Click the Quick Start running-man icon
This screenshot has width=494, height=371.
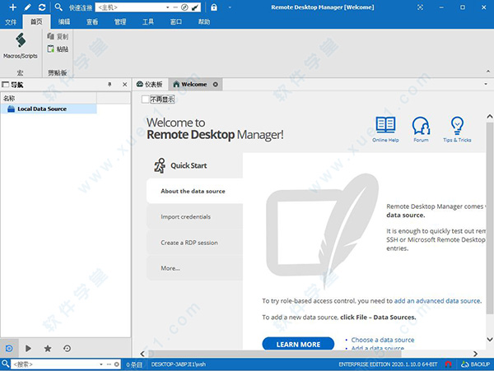[x=160, y=165]
